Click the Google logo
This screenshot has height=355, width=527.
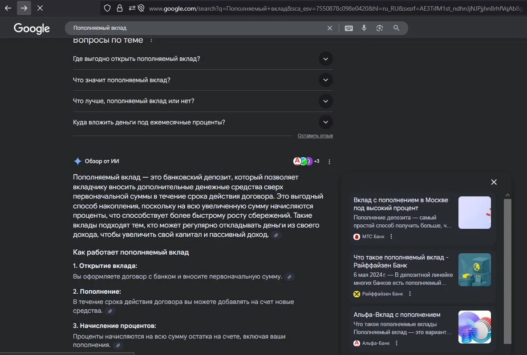32,28
